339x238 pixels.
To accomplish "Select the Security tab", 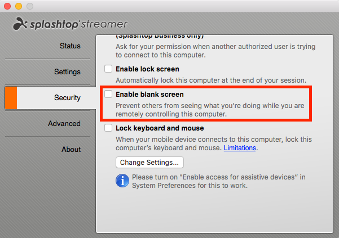I will [x=67, y=98].
